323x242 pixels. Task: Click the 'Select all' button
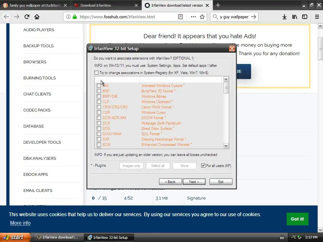[x=158, y=166]
